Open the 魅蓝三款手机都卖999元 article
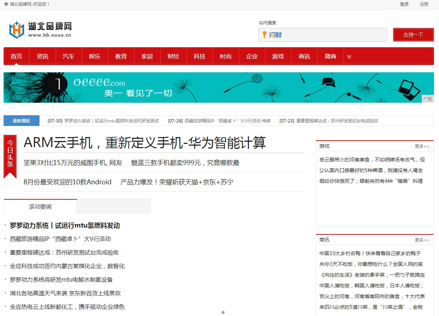The height and width of the screenshot is (316, 439). coord(185,163)
